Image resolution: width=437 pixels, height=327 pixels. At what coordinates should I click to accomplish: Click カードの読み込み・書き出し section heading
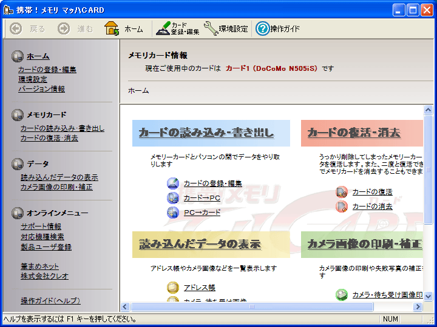pyautogui.click(x=206, y=133)
